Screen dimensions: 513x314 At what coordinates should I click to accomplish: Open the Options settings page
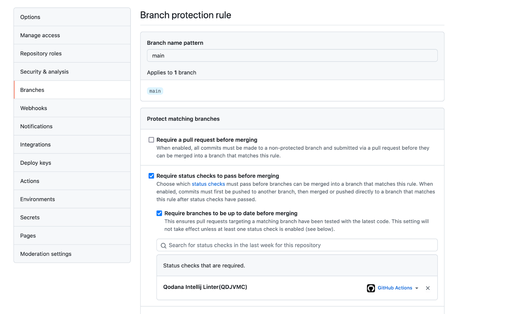pos(72,17)
